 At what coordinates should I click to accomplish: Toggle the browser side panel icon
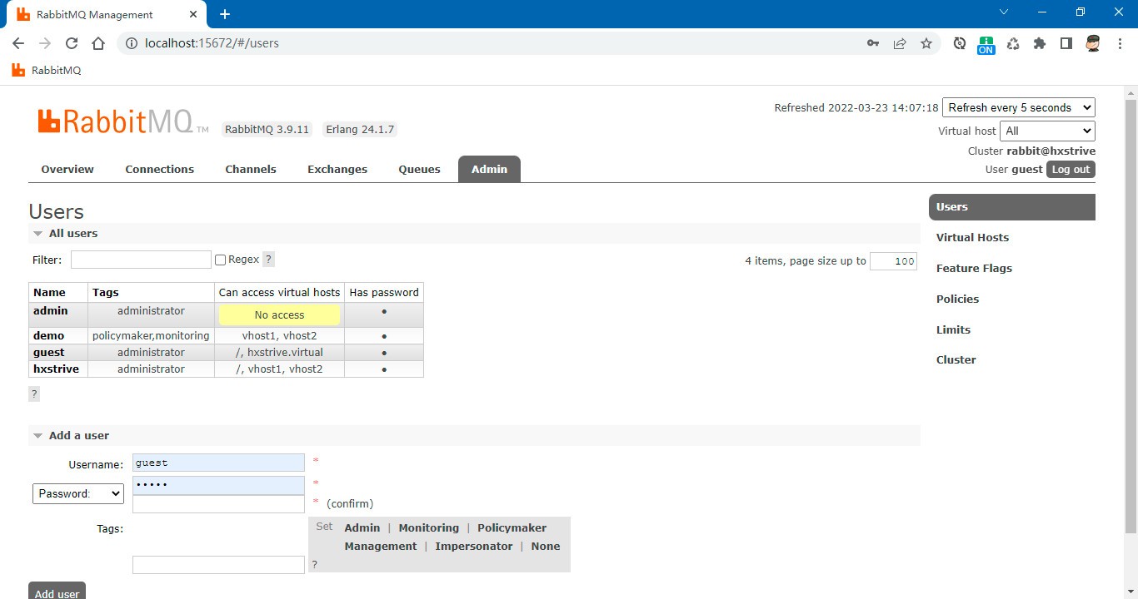(x=1066, y=43)
